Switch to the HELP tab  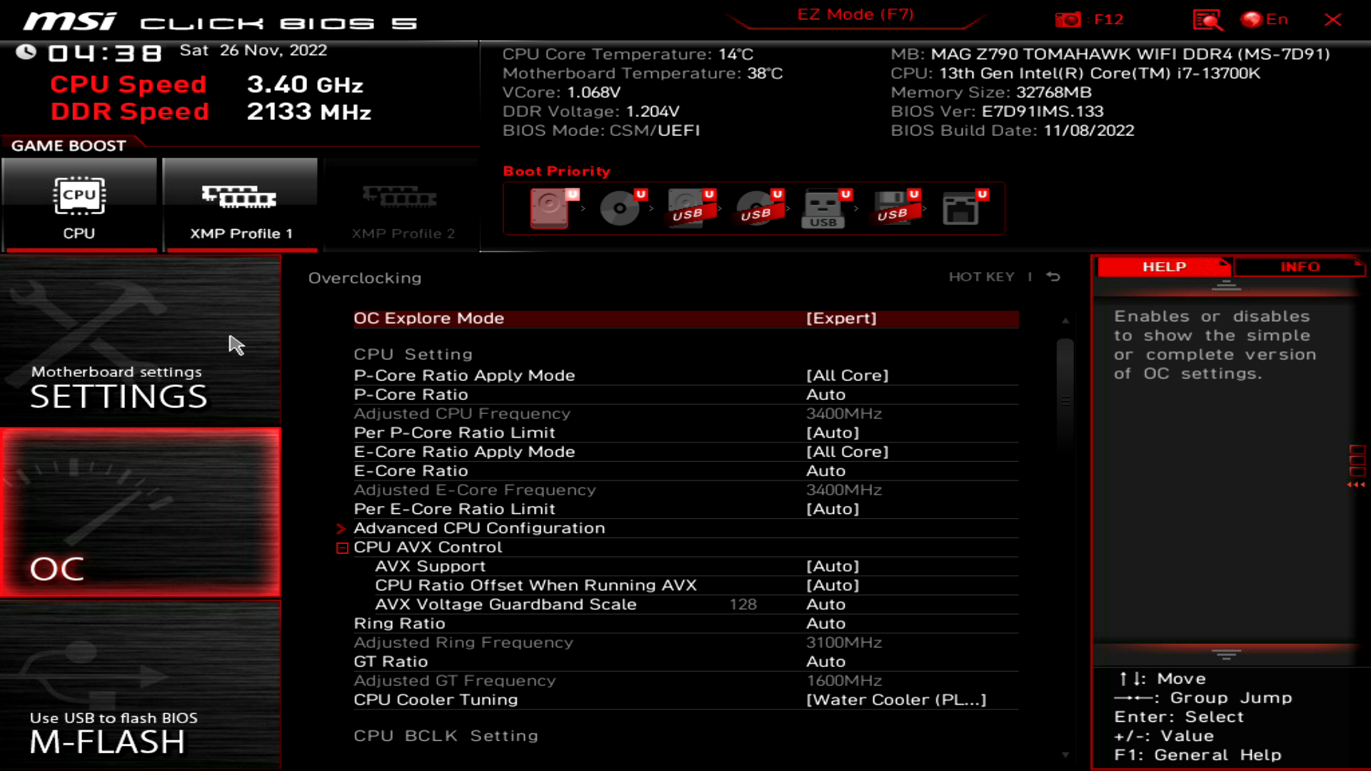1164,267
